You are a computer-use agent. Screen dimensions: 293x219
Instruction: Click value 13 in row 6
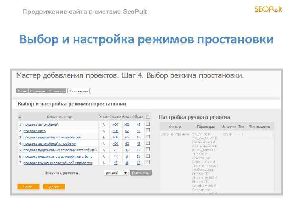pyautogui.click(x=138, y=157)
